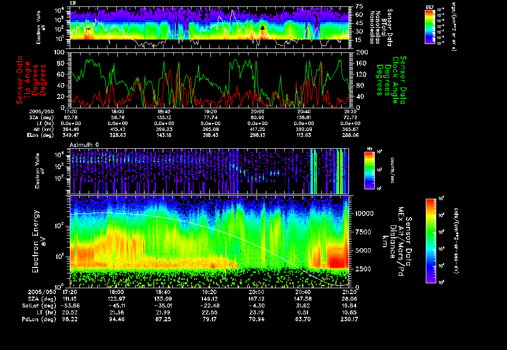Click the ER electron spectrogram panel
Viewport: 507px width, 350px height.
pyautogui.click(x=209, y=28)
